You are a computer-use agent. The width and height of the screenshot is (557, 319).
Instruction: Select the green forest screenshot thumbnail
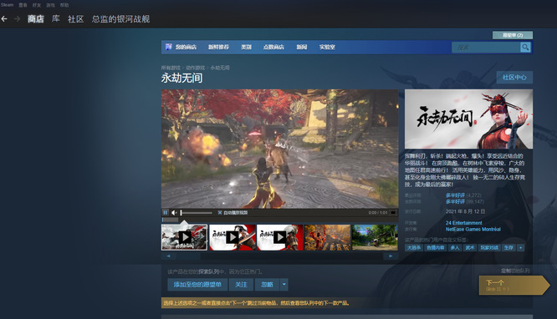pos(376,237)
